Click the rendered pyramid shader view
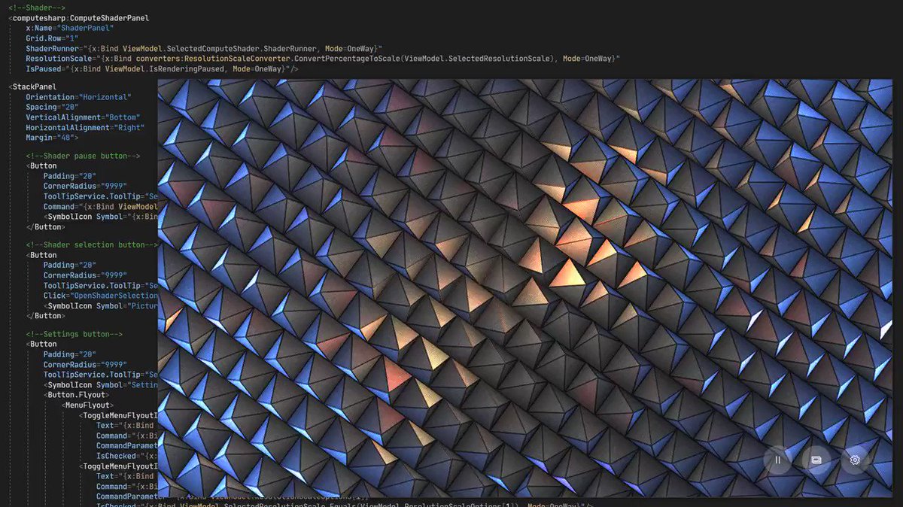 524,287
